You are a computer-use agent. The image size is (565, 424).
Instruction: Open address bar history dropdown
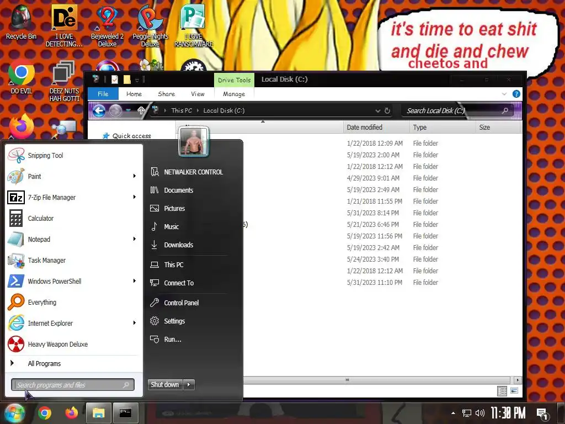pyautogui.click(x=377, y=110)
